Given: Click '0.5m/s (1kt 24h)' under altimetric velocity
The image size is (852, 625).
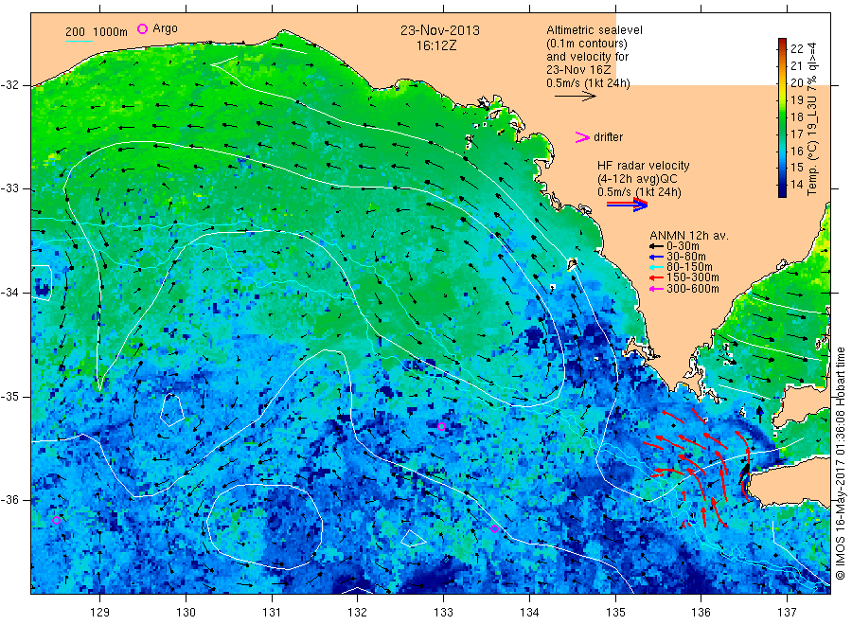Looking at the screenshot, I should click(588, 83).
